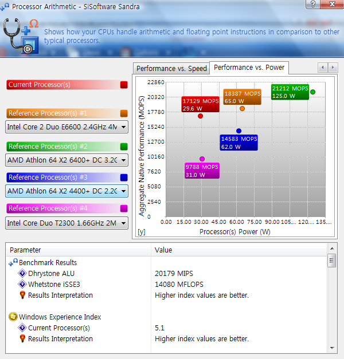
Task: Select the Performance vs. Power tab
Action: [249, 68]
